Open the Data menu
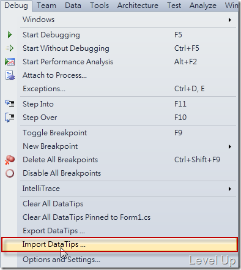Image resolution: width=241 pixels, height=270 pixels. click(73, 6)
